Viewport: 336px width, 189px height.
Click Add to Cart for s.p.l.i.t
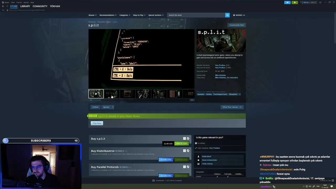tap(181, 144)
